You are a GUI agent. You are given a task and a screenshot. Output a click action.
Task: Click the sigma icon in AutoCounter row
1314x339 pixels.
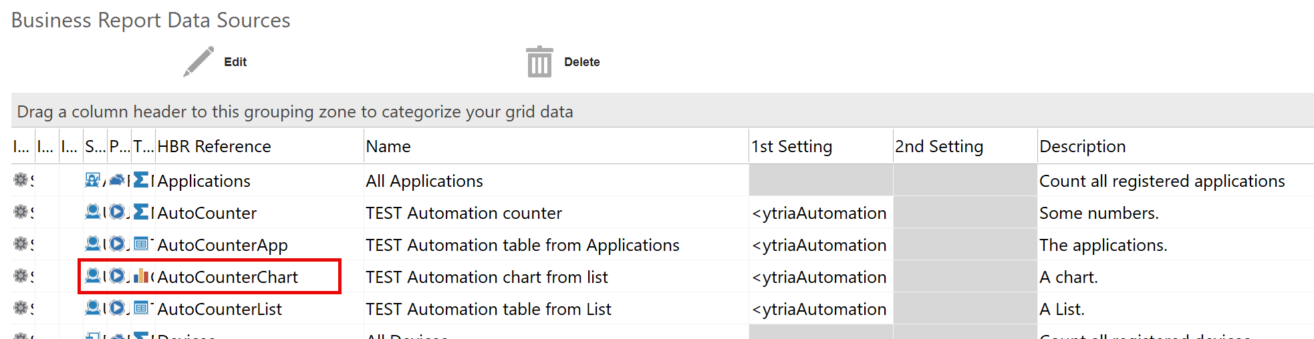tap(141, 212)
